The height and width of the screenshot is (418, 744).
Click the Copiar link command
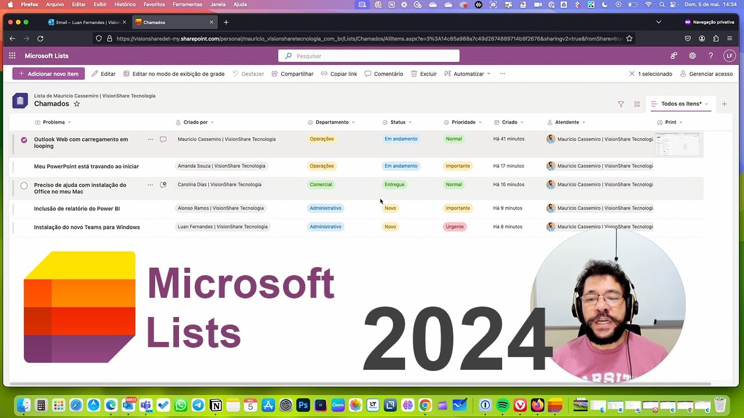point(339,74)
